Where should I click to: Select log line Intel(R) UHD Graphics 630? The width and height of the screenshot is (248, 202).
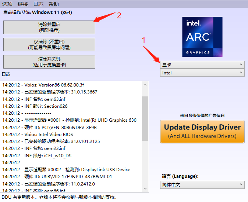click(69, 120)
